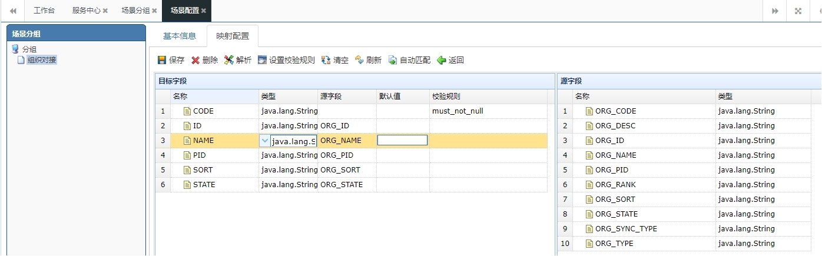The image size is (822, 256).
Task: Click ORG_PID source cell in PID row
Action: (347, 155)
